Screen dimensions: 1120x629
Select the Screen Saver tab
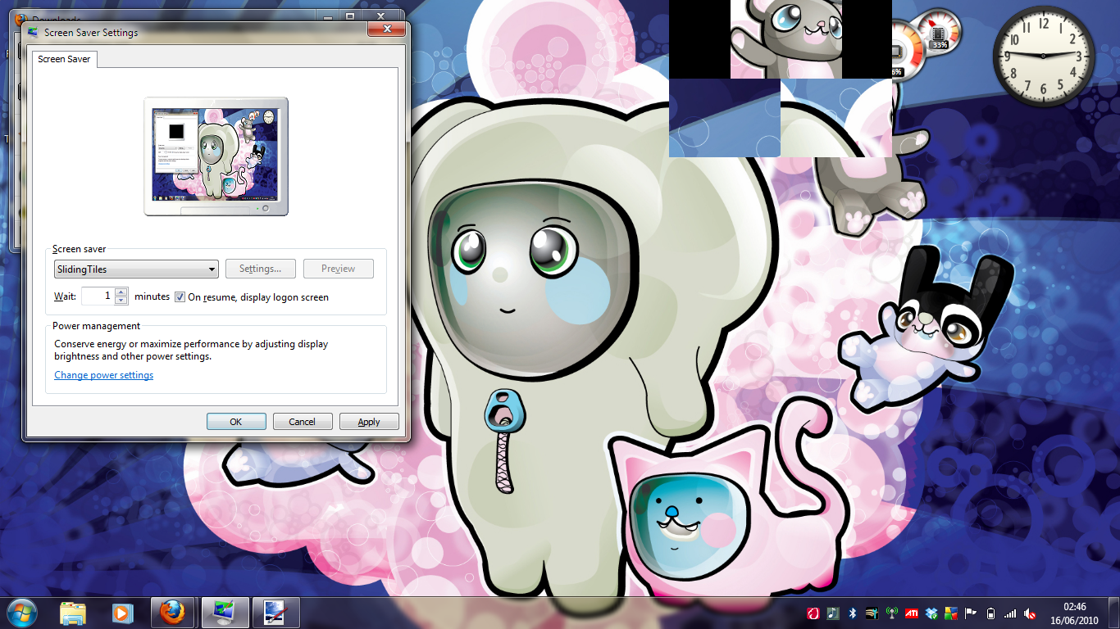64,59
